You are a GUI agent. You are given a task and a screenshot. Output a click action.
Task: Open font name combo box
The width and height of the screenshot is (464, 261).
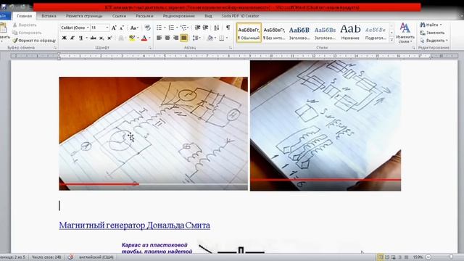75,28
